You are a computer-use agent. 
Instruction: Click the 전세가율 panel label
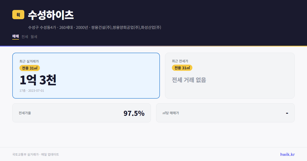coord(24,113)
